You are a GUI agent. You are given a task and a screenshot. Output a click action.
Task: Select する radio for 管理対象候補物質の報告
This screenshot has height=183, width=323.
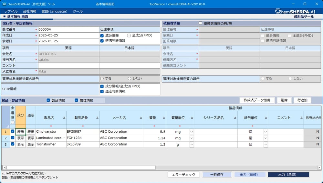tap(102, 79)
